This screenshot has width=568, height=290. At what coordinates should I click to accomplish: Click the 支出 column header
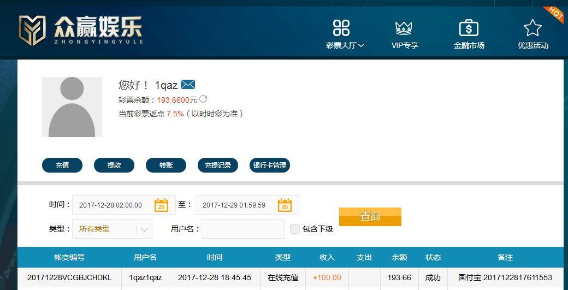click(x=364, y=257)
